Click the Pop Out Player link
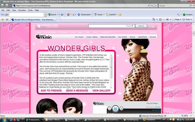The image size is (195, 122). click(x=152, y=103)
